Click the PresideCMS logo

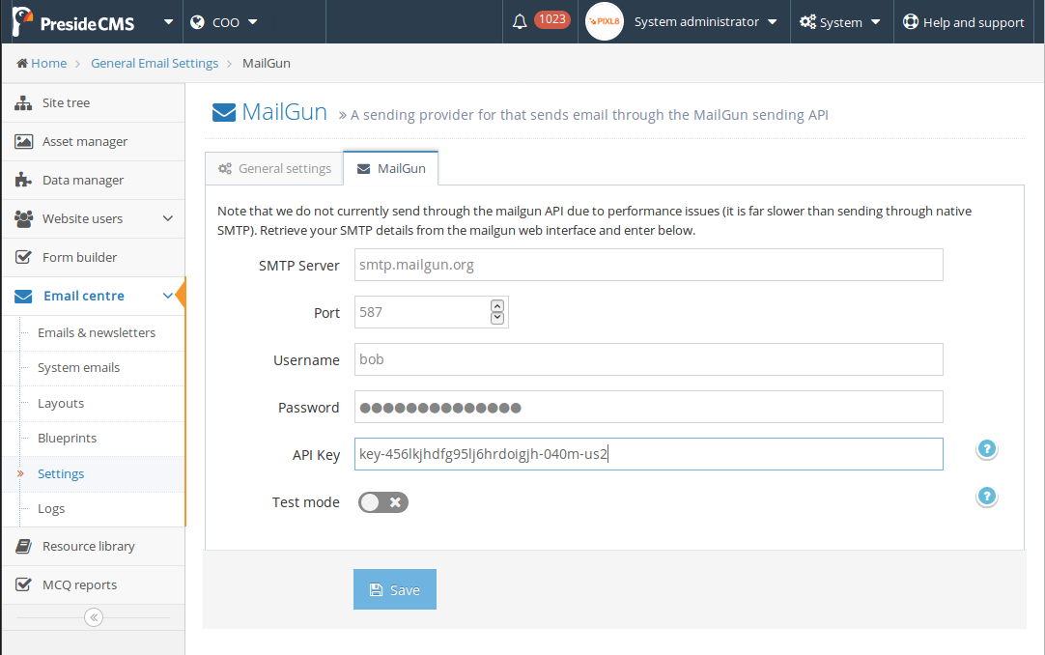coord(73,22)
